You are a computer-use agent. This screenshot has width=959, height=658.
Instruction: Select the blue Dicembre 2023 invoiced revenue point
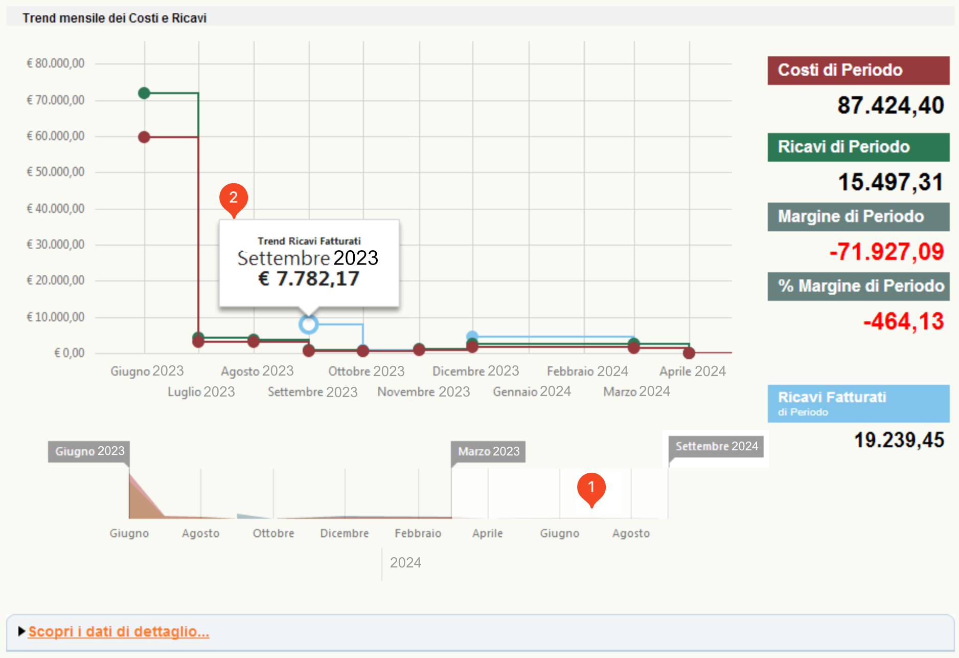(x=472, y=336)
